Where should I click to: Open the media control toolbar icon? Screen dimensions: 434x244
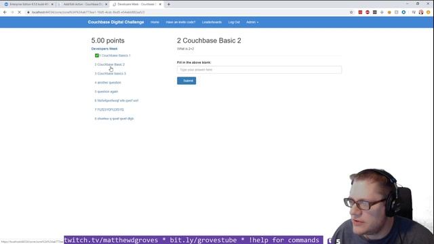point(414,12)
